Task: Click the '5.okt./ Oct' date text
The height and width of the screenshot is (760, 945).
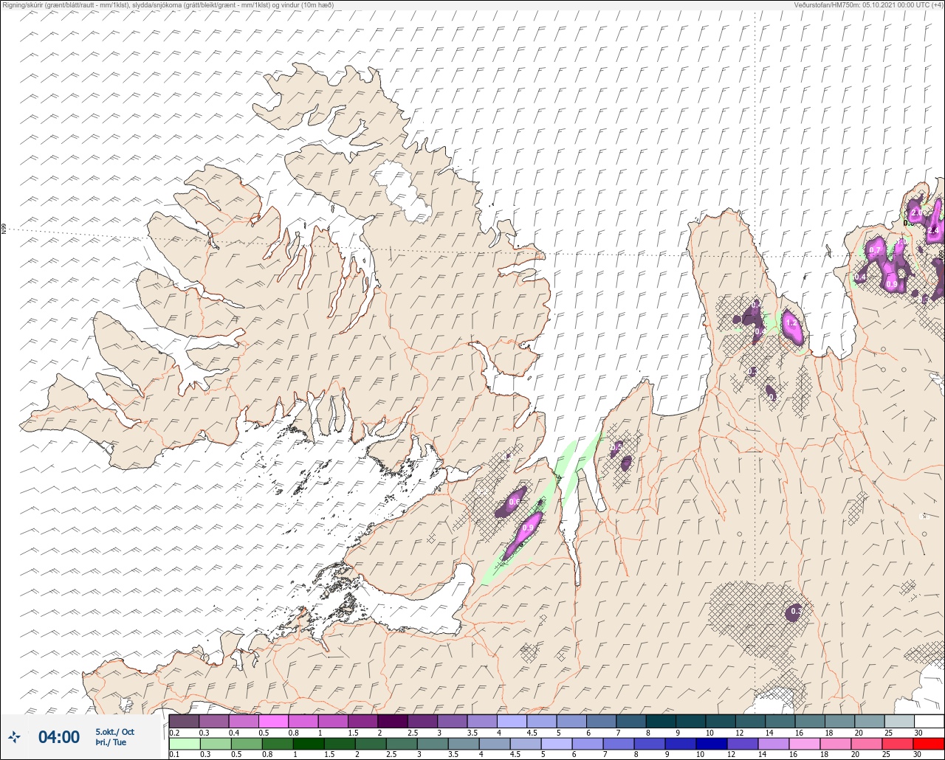Action: click(114, 732)
